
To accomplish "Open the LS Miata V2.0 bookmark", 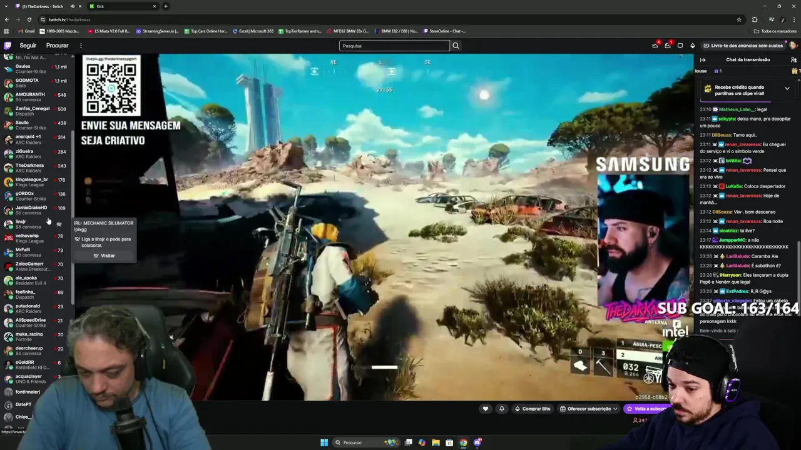I will coord(109,31).
